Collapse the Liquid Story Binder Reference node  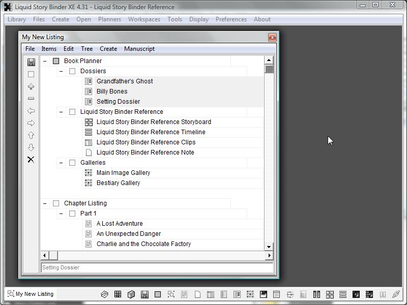61,112
